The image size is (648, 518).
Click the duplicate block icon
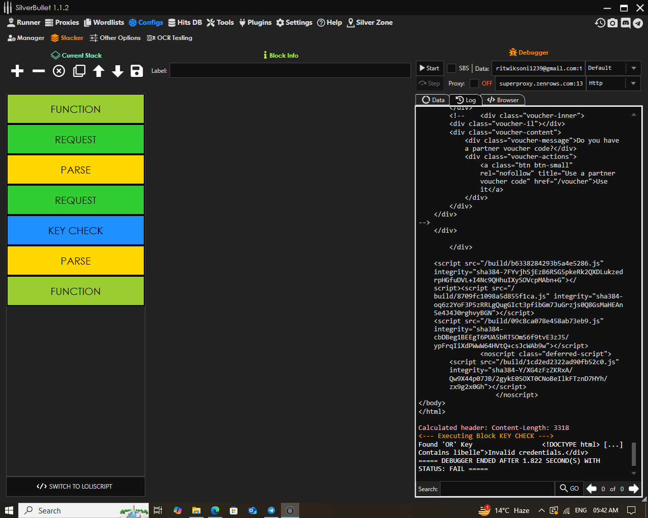click(79, 71)
